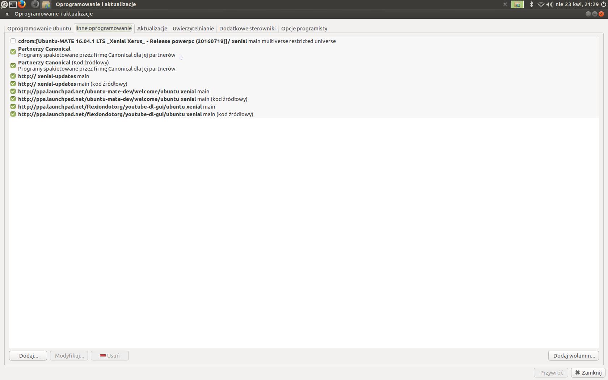
Task: Launch the terminal from the top panel
Action: [x=13, y=4]
